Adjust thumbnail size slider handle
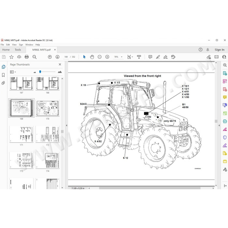228x228 pixels. (40, 72)
